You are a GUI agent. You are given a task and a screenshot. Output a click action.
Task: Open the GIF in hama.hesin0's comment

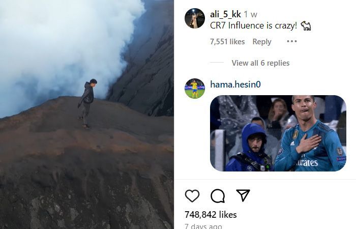click(278, 133)
